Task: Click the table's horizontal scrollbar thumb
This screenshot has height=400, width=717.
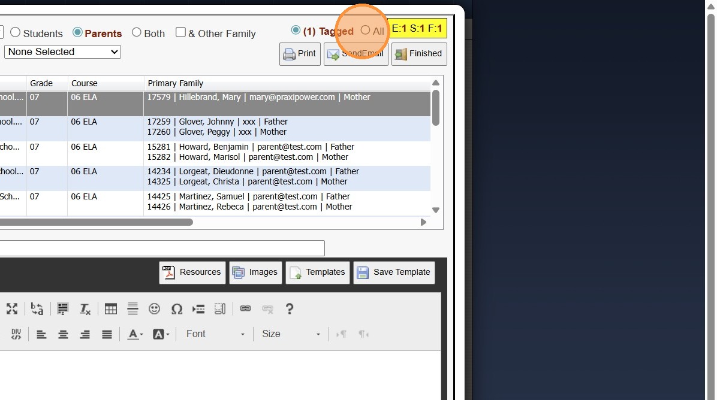Action: [96, 222]
